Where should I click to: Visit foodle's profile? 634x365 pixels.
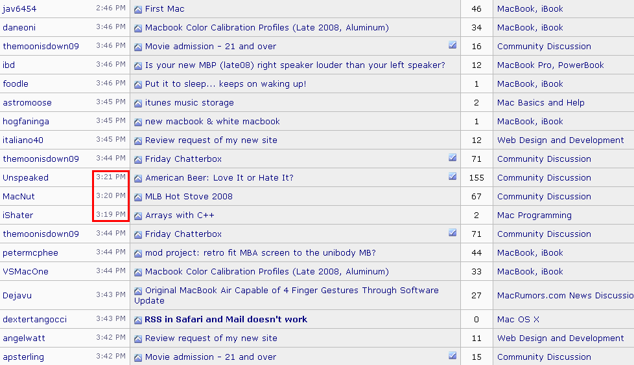pos(16,84)
